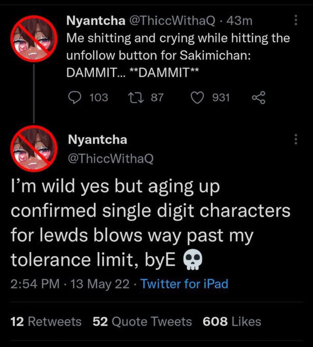Viewport: 313px width, 347px height.
Task: Open the three-dot menu on the main tweet
Action: click(296, 139)
